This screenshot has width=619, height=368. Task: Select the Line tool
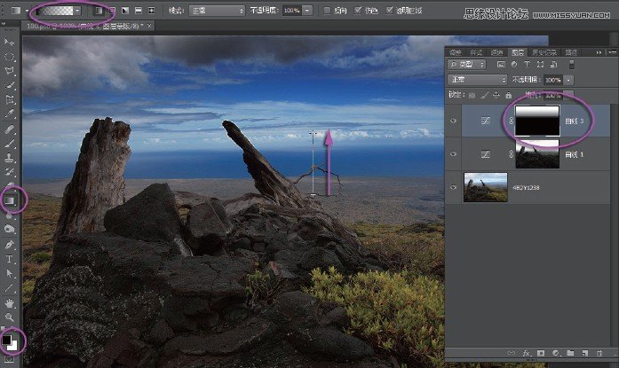coord(9,288)
